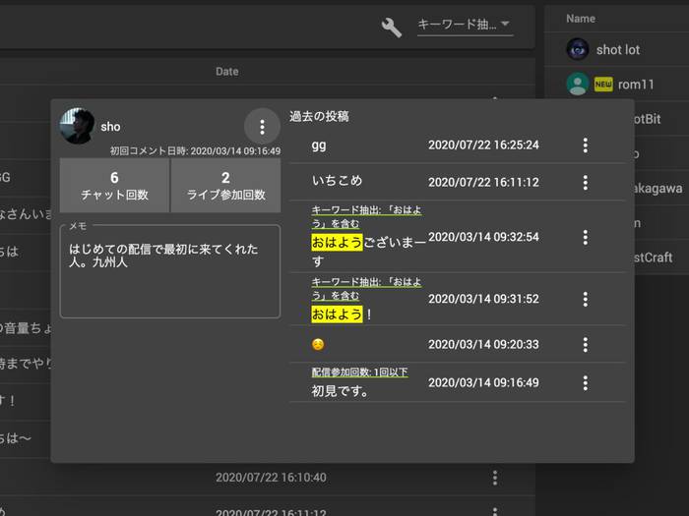Click the 過去の投稿 heading
Viewport: 689px width, 516px height.
319,116
